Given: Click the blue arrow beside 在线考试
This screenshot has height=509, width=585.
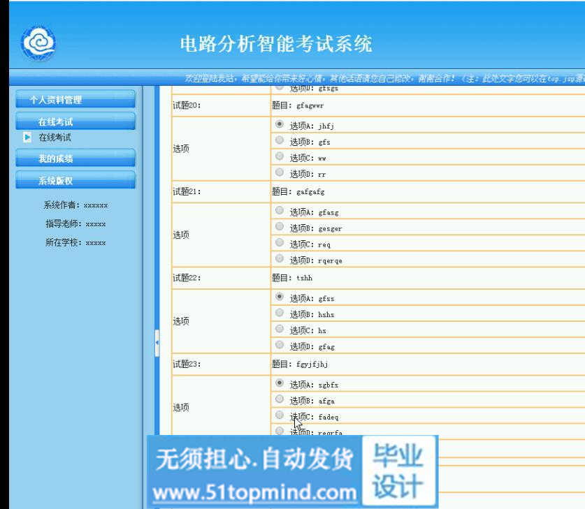Looking at the screenshot, I should pos(27,138).
